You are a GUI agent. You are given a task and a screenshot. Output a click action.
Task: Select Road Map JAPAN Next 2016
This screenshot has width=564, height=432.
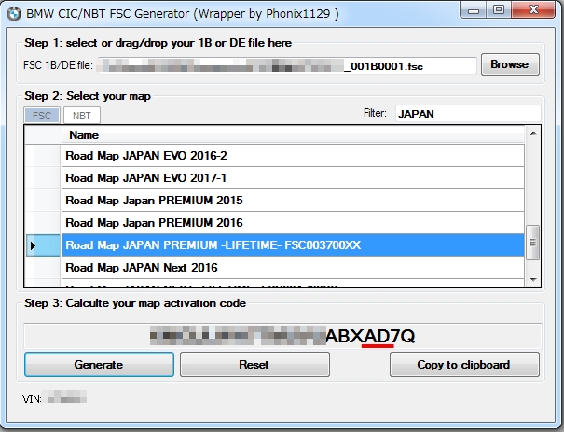(x=293, y=268)
